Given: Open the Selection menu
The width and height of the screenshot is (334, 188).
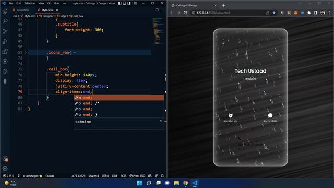Looking at the screenshot, I should pos(30,3).
